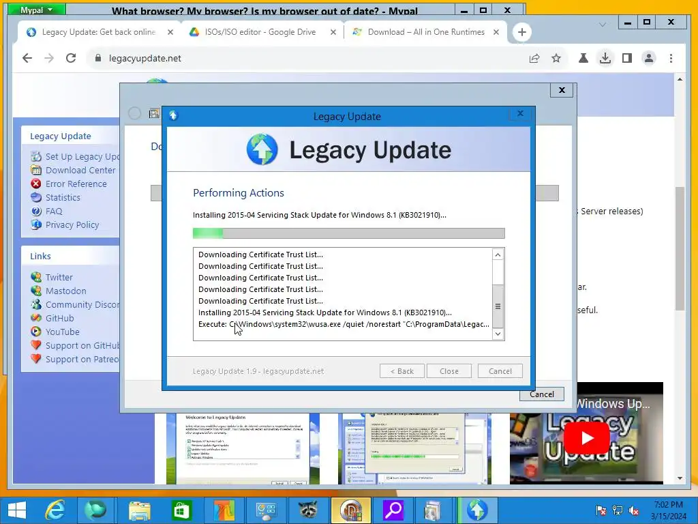Click the volume muted tray icon
698x524 pixels.
(x=634, y=510)
